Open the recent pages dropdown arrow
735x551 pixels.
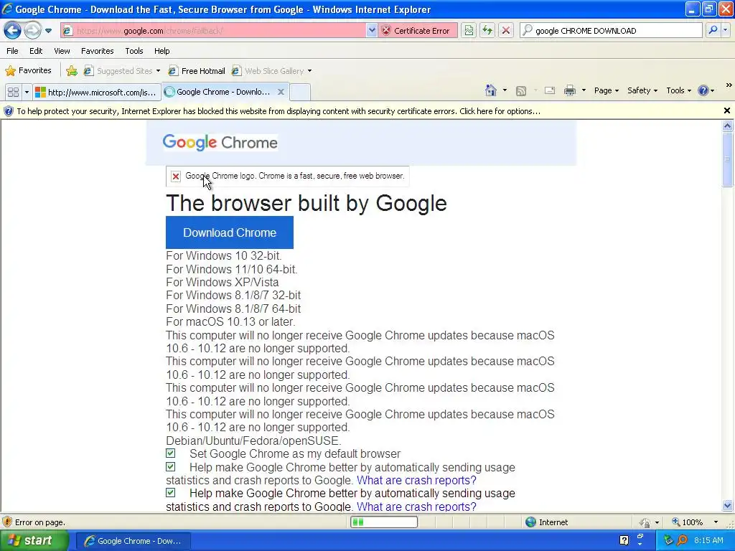click(48, 31)
